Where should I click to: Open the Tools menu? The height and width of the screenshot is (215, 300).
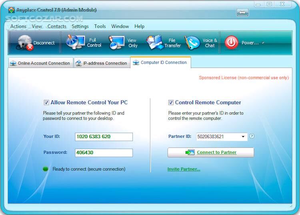pos(100,26)
